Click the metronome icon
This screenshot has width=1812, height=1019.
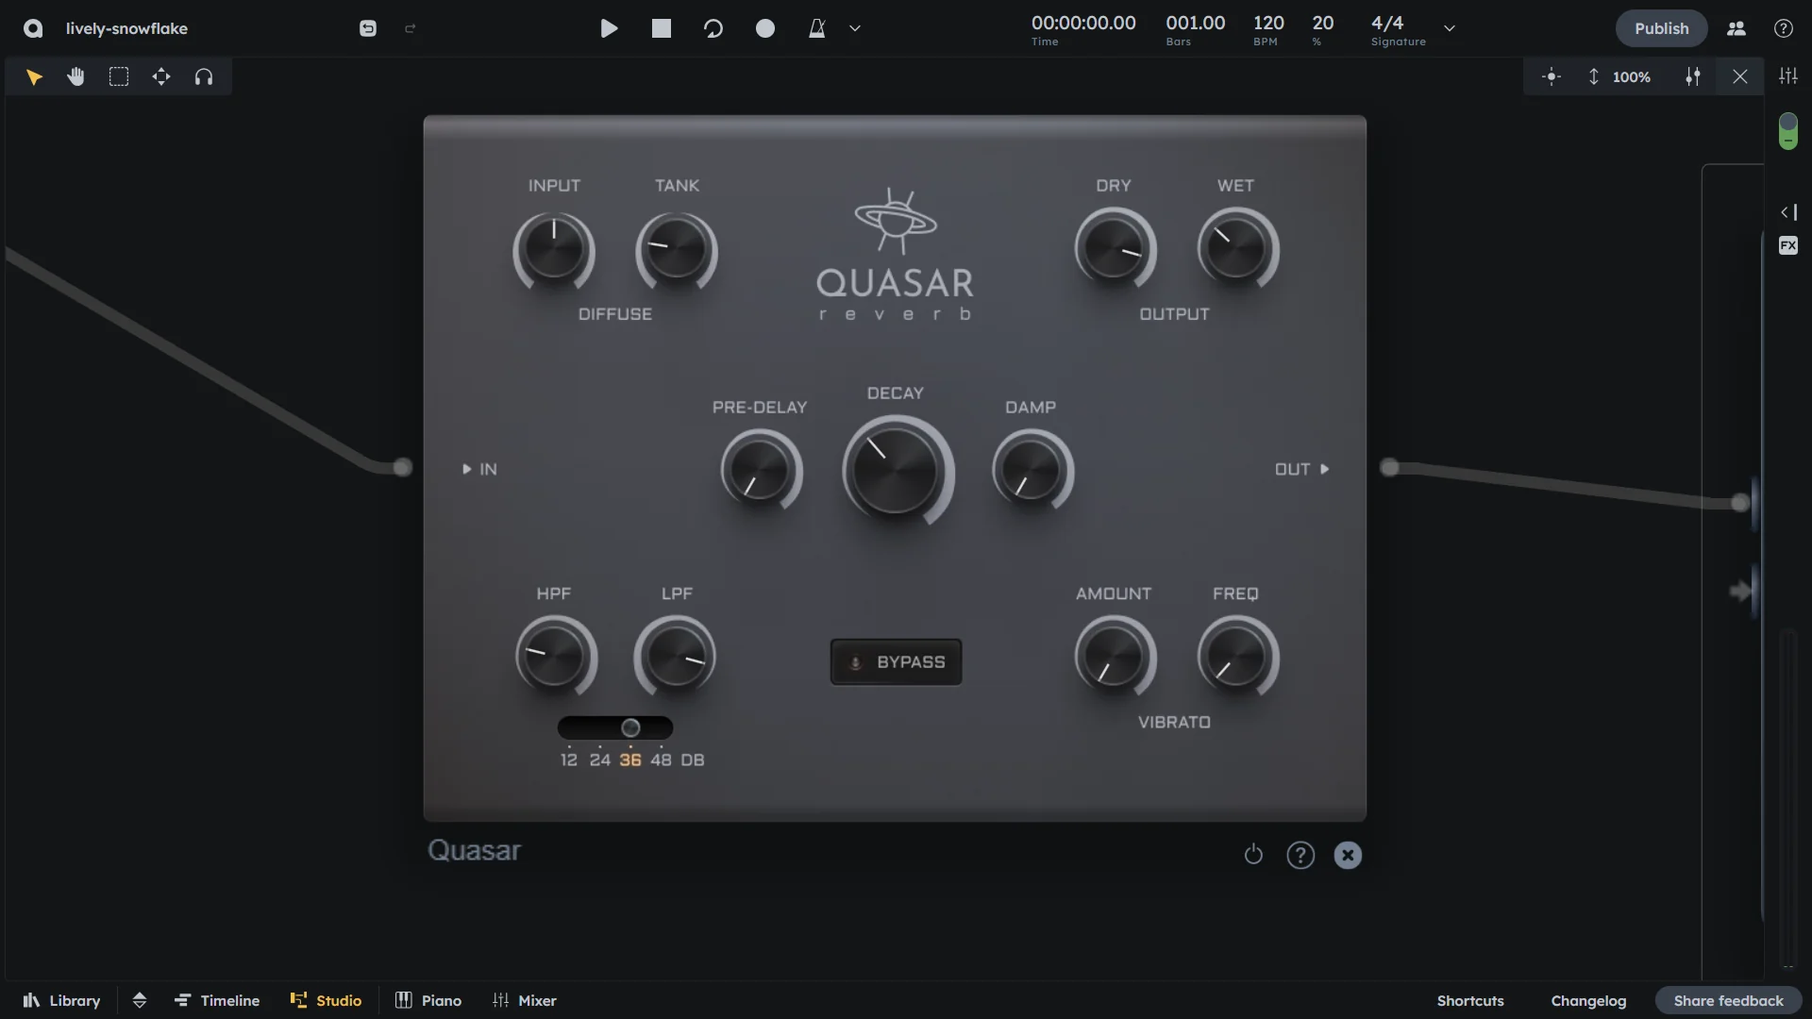pyautogui.click(x=816, y=28)
